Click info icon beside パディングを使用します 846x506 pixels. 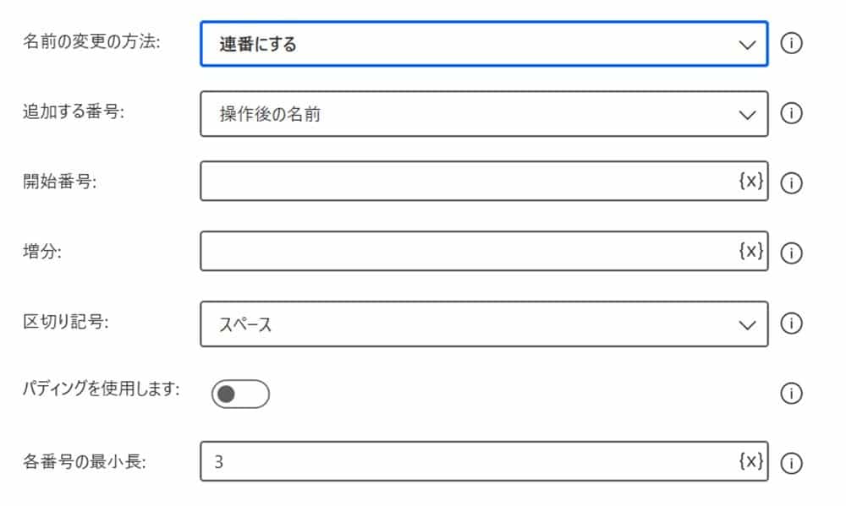pos(791,393)
